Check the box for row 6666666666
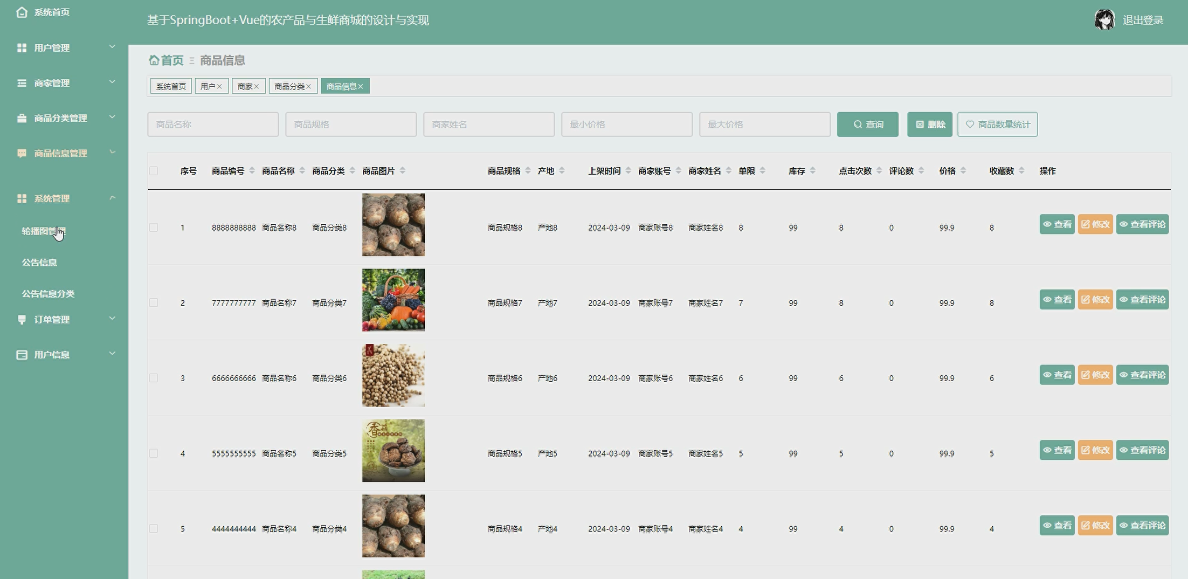 pos(154,378)
